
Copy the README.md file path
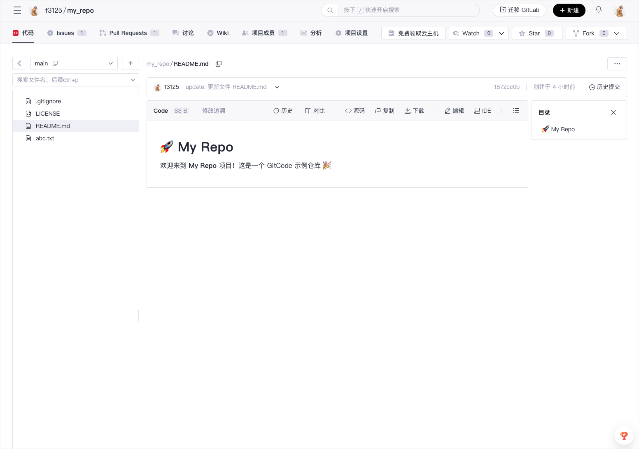tap(219, 64)
